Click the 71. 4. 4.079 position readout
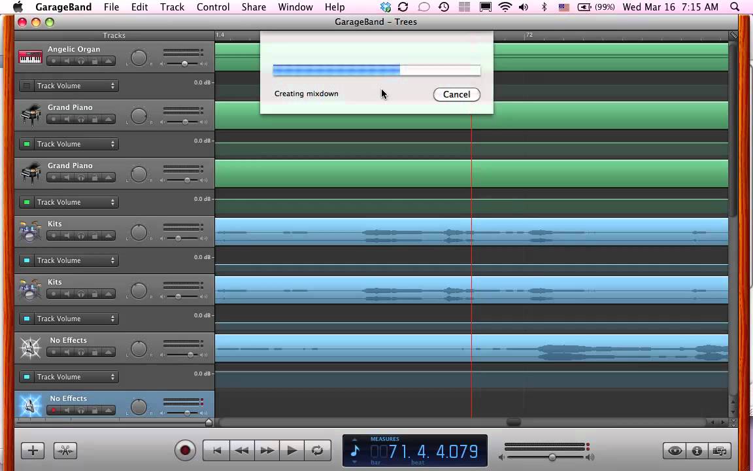The width and height of the screenshot is (753, 471). click(x=433, y=451)
